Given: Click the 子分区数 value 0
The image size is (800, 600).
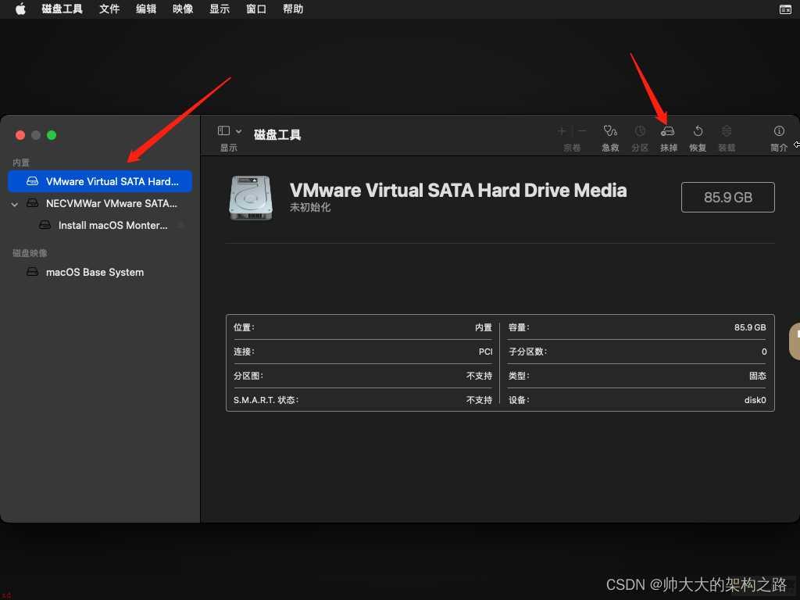Looking at the screenshot, I should point(764,352).
